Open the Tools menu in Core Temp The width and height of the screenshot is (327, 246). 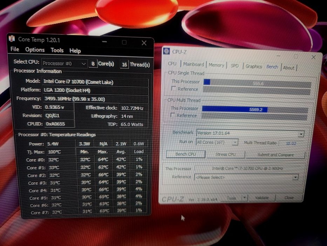57,50
